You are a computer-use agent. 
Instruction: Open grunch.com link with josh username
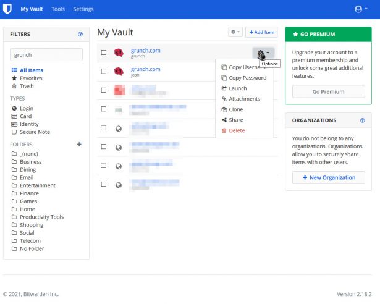click(x=146, y=69)
